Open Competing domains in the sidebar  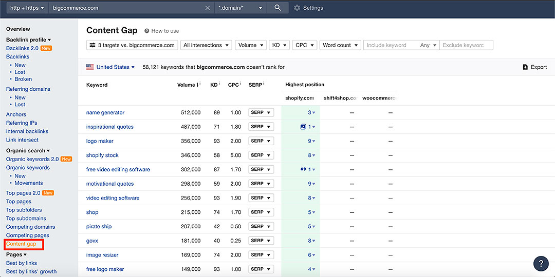tap(30, 227)
